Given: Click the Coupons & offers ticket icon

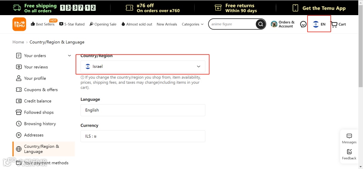Looking at the screenshot, I should 18,90.
